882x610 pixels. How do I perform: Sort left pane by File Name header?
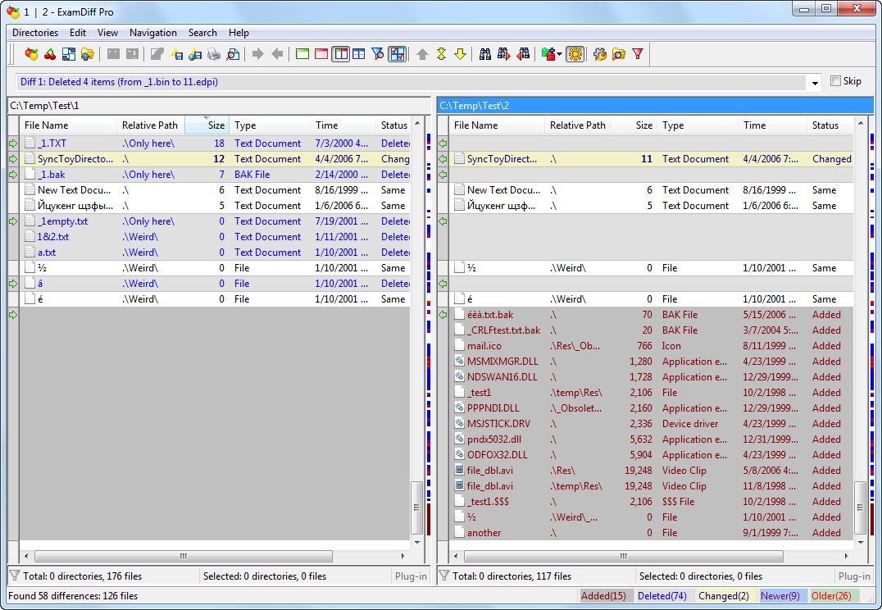(68, 125)
